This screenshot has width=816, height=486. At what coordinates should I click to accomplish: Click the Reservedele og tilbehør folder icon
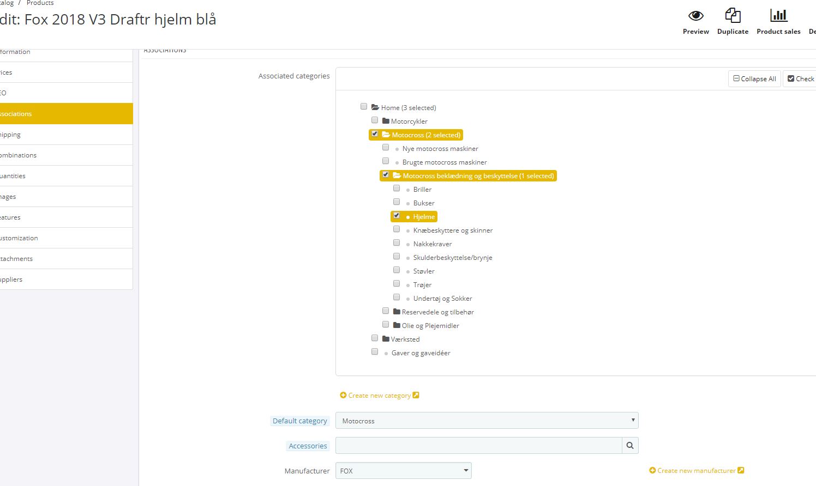397,312
